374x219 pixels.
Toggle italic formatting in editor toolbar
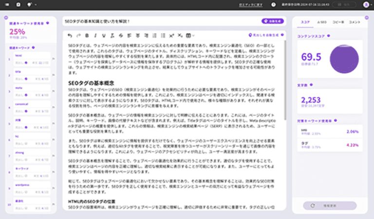pos(95,35)
